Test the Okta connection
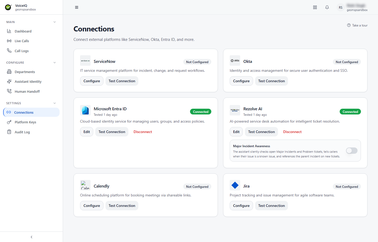 coord(271,81)
